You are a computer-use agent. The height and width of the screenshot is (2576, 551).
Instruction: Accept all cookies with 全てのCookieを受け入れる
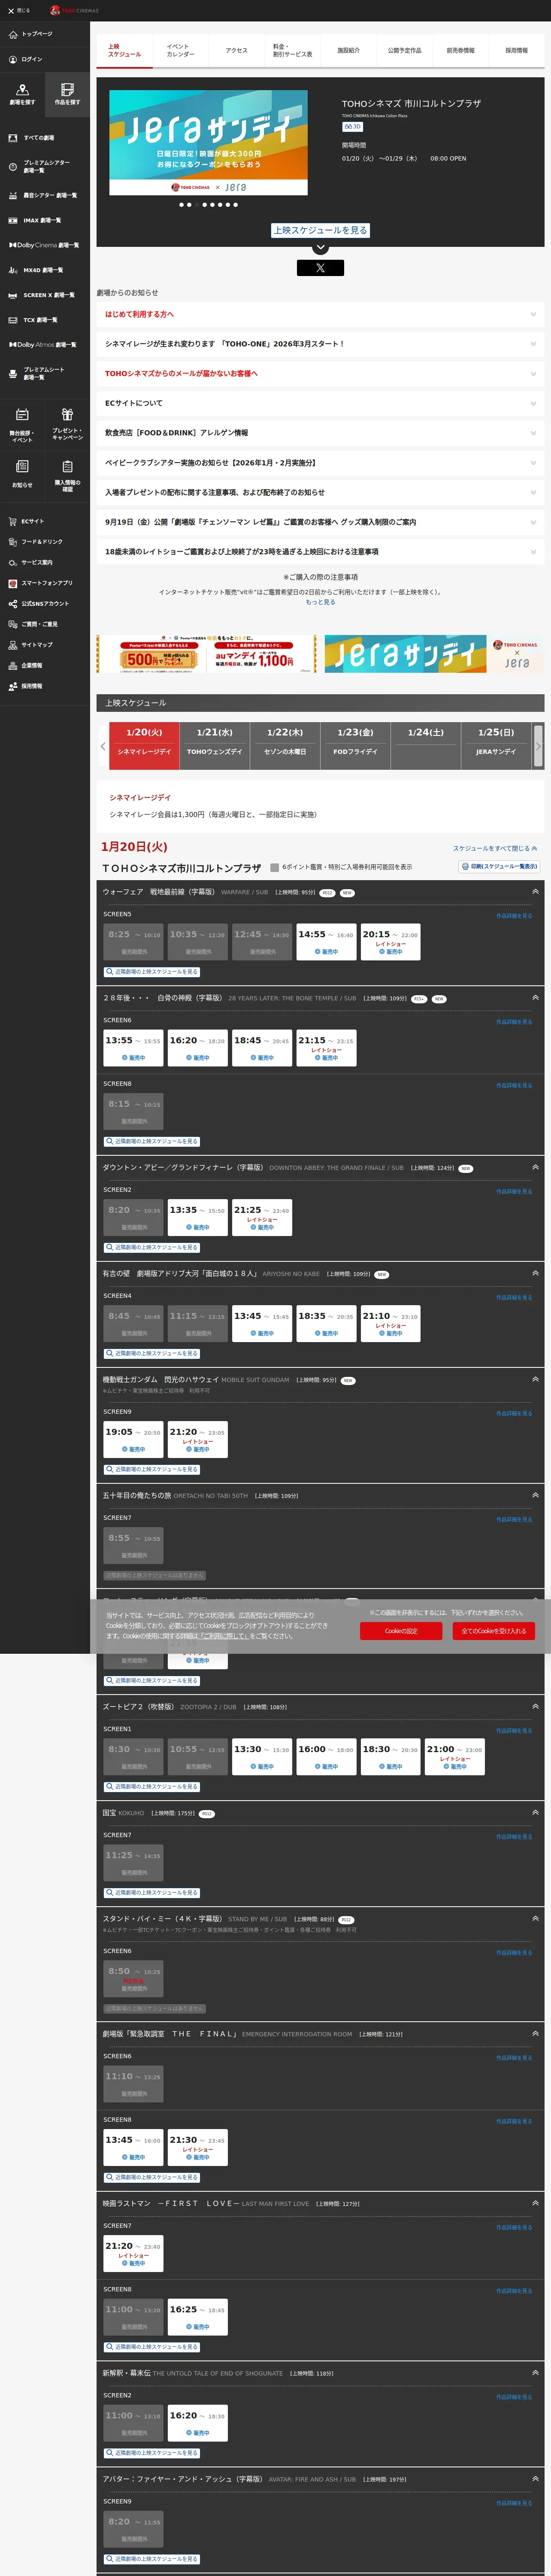click(x=494, y=1631)
